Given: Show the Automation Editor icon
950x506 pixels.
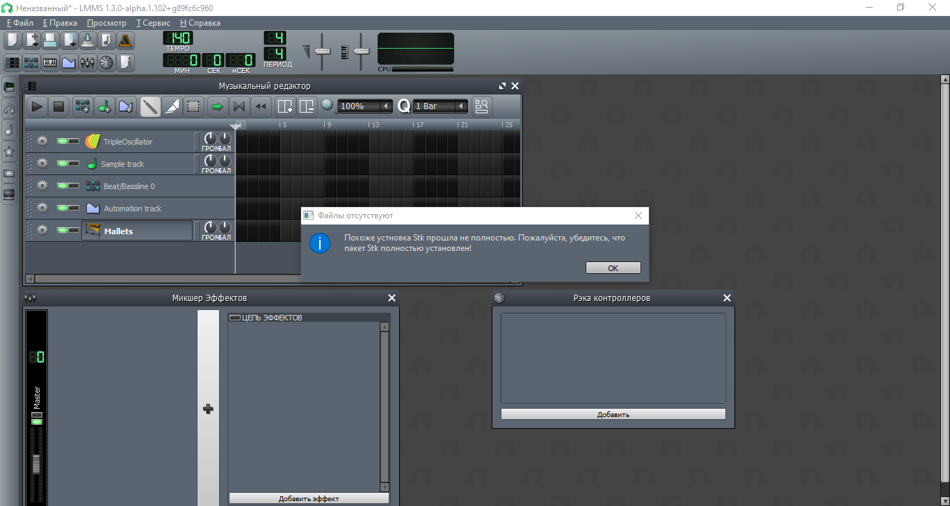Looking at the screenshot, I should pos(69,63).
